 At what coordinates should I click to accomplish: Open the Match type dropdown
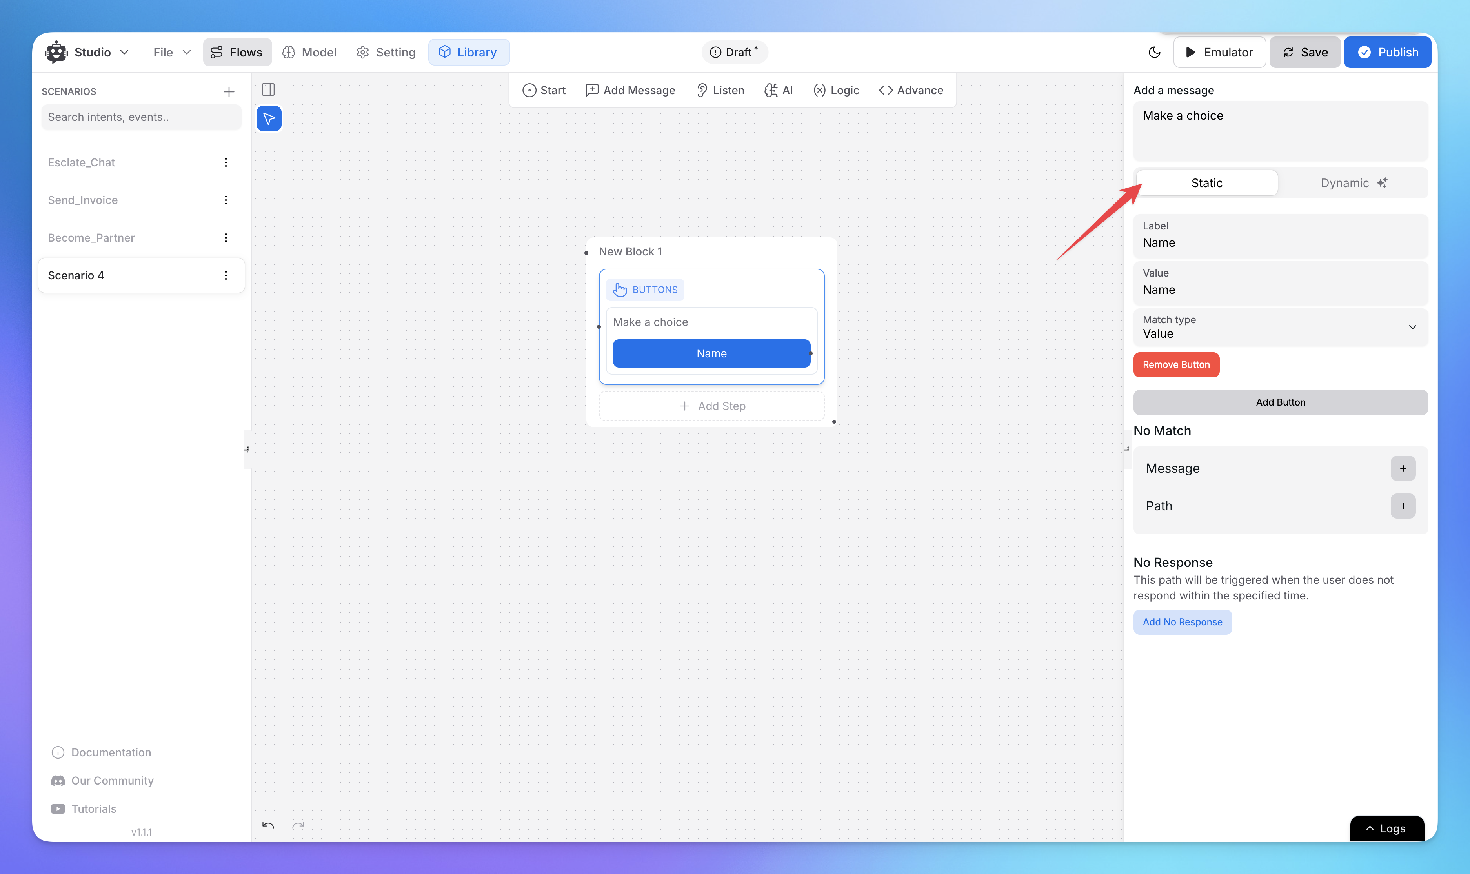tap(1281, 328)
